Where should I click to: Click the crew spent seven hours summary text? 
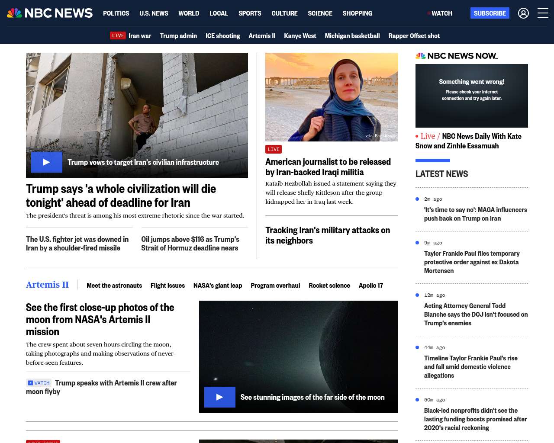tap(100, 353)
